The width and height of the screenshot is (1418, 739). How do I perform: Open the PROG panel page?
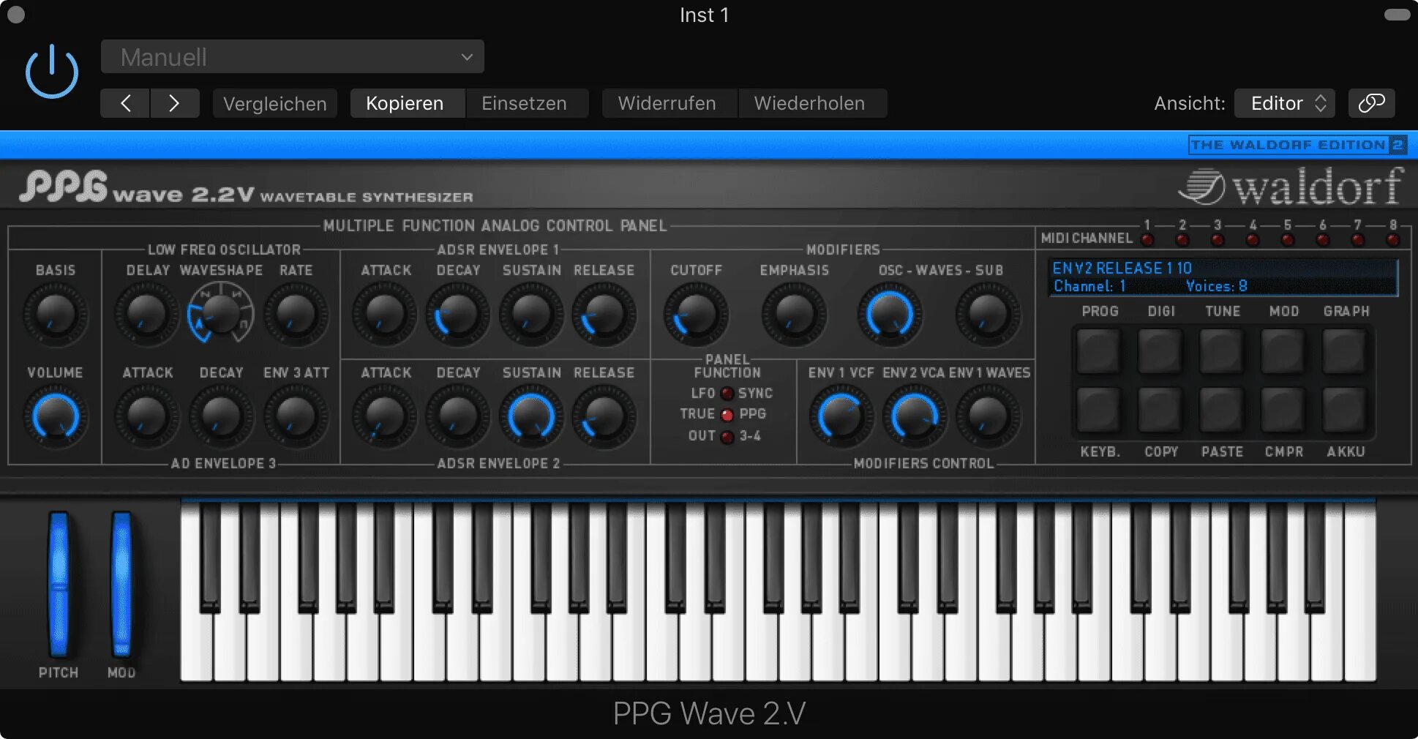pos(1099,351)
